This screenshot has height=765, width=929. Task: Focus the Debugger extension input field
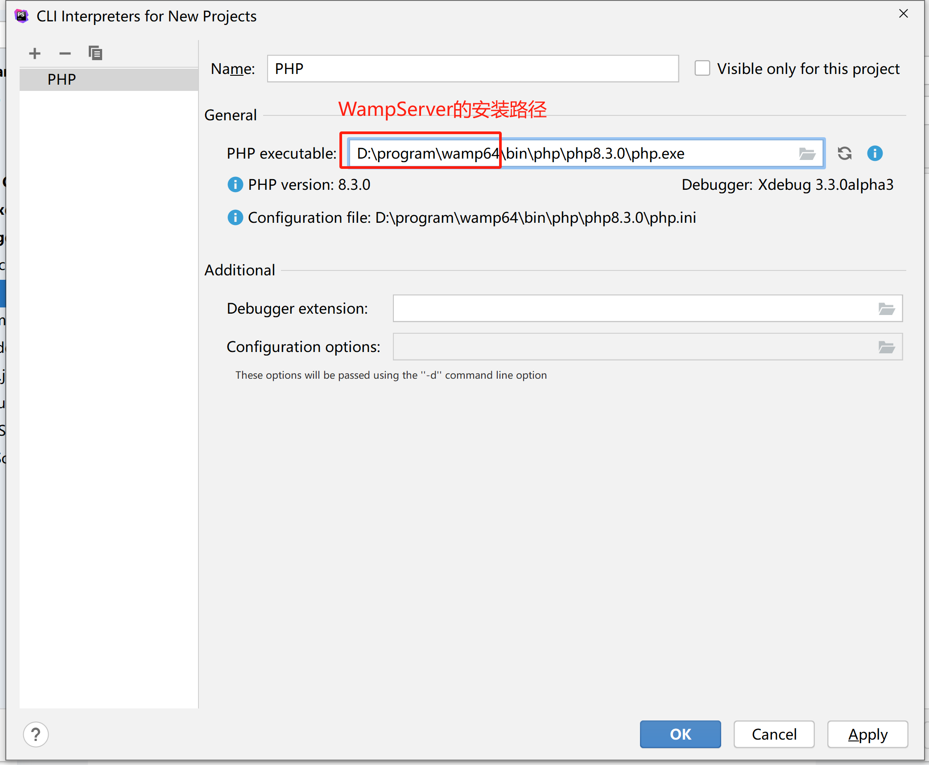pos(633,308)
